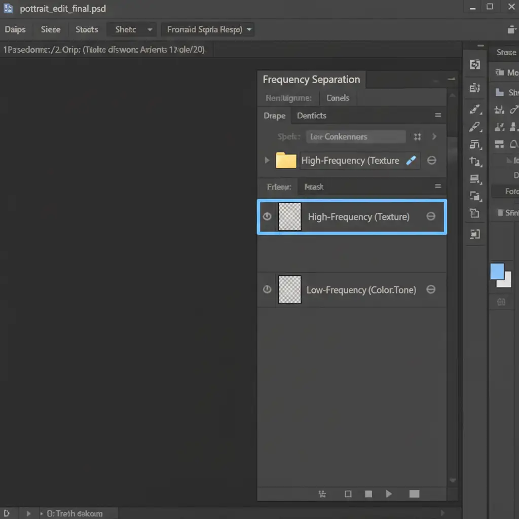Open the Daips menu
The height and width of the screenshot is (519, 519).
click(15, 29)
